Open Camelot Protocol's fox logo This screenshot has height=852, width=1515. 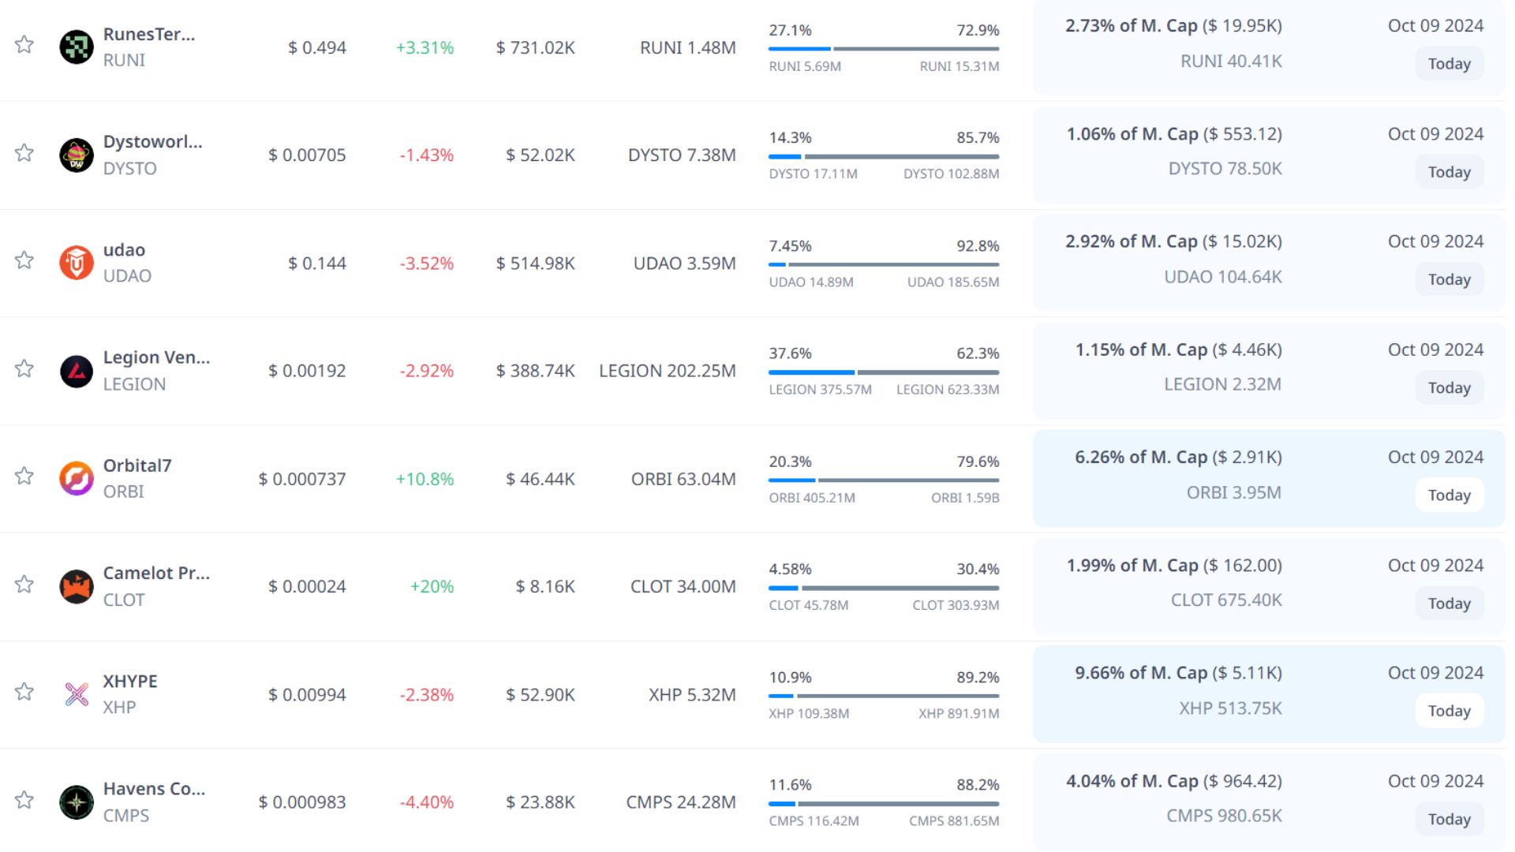click(77, 586)
